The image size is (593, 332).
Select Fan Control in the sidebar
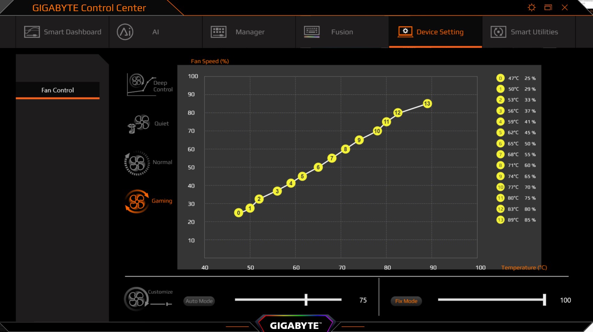click(57, 90)
